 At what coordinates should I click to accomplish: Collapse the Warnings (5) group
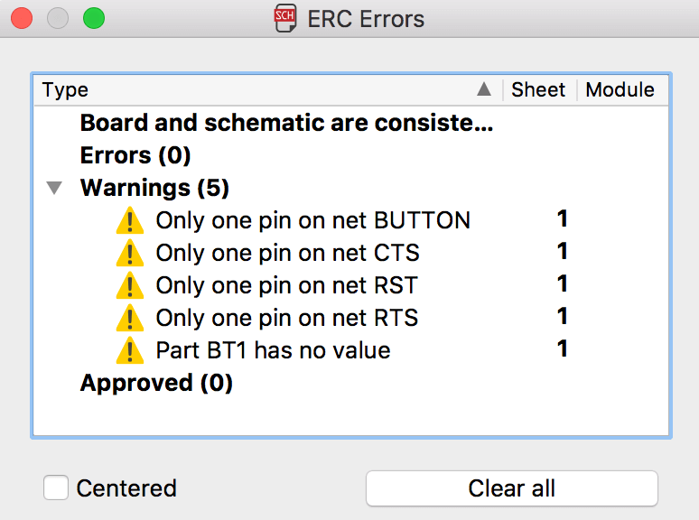tap(55, 189)
